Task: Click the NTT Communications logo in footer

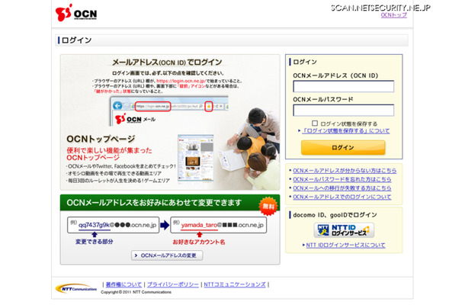Action: point(76,288)
